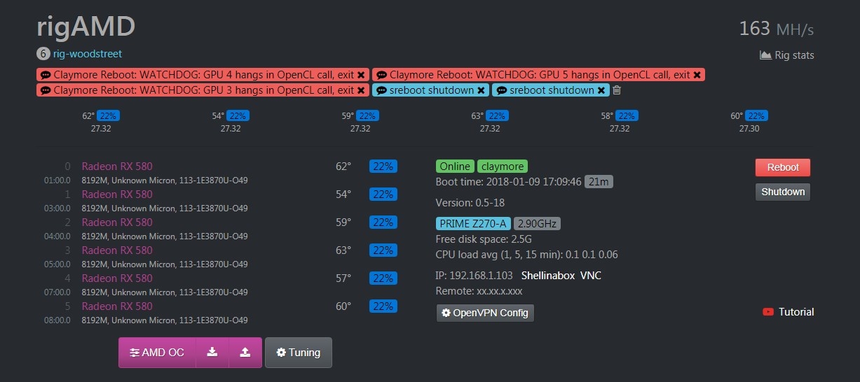Click the 22% fan badge in GPU 3 list row
The width and height of the screenshot is (860, 382).
(383, 250)
